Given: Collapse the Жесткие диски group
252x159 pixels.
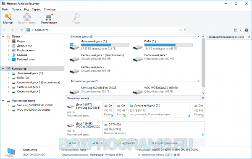Looking at the screenshot, I should (x=198, y=36).
